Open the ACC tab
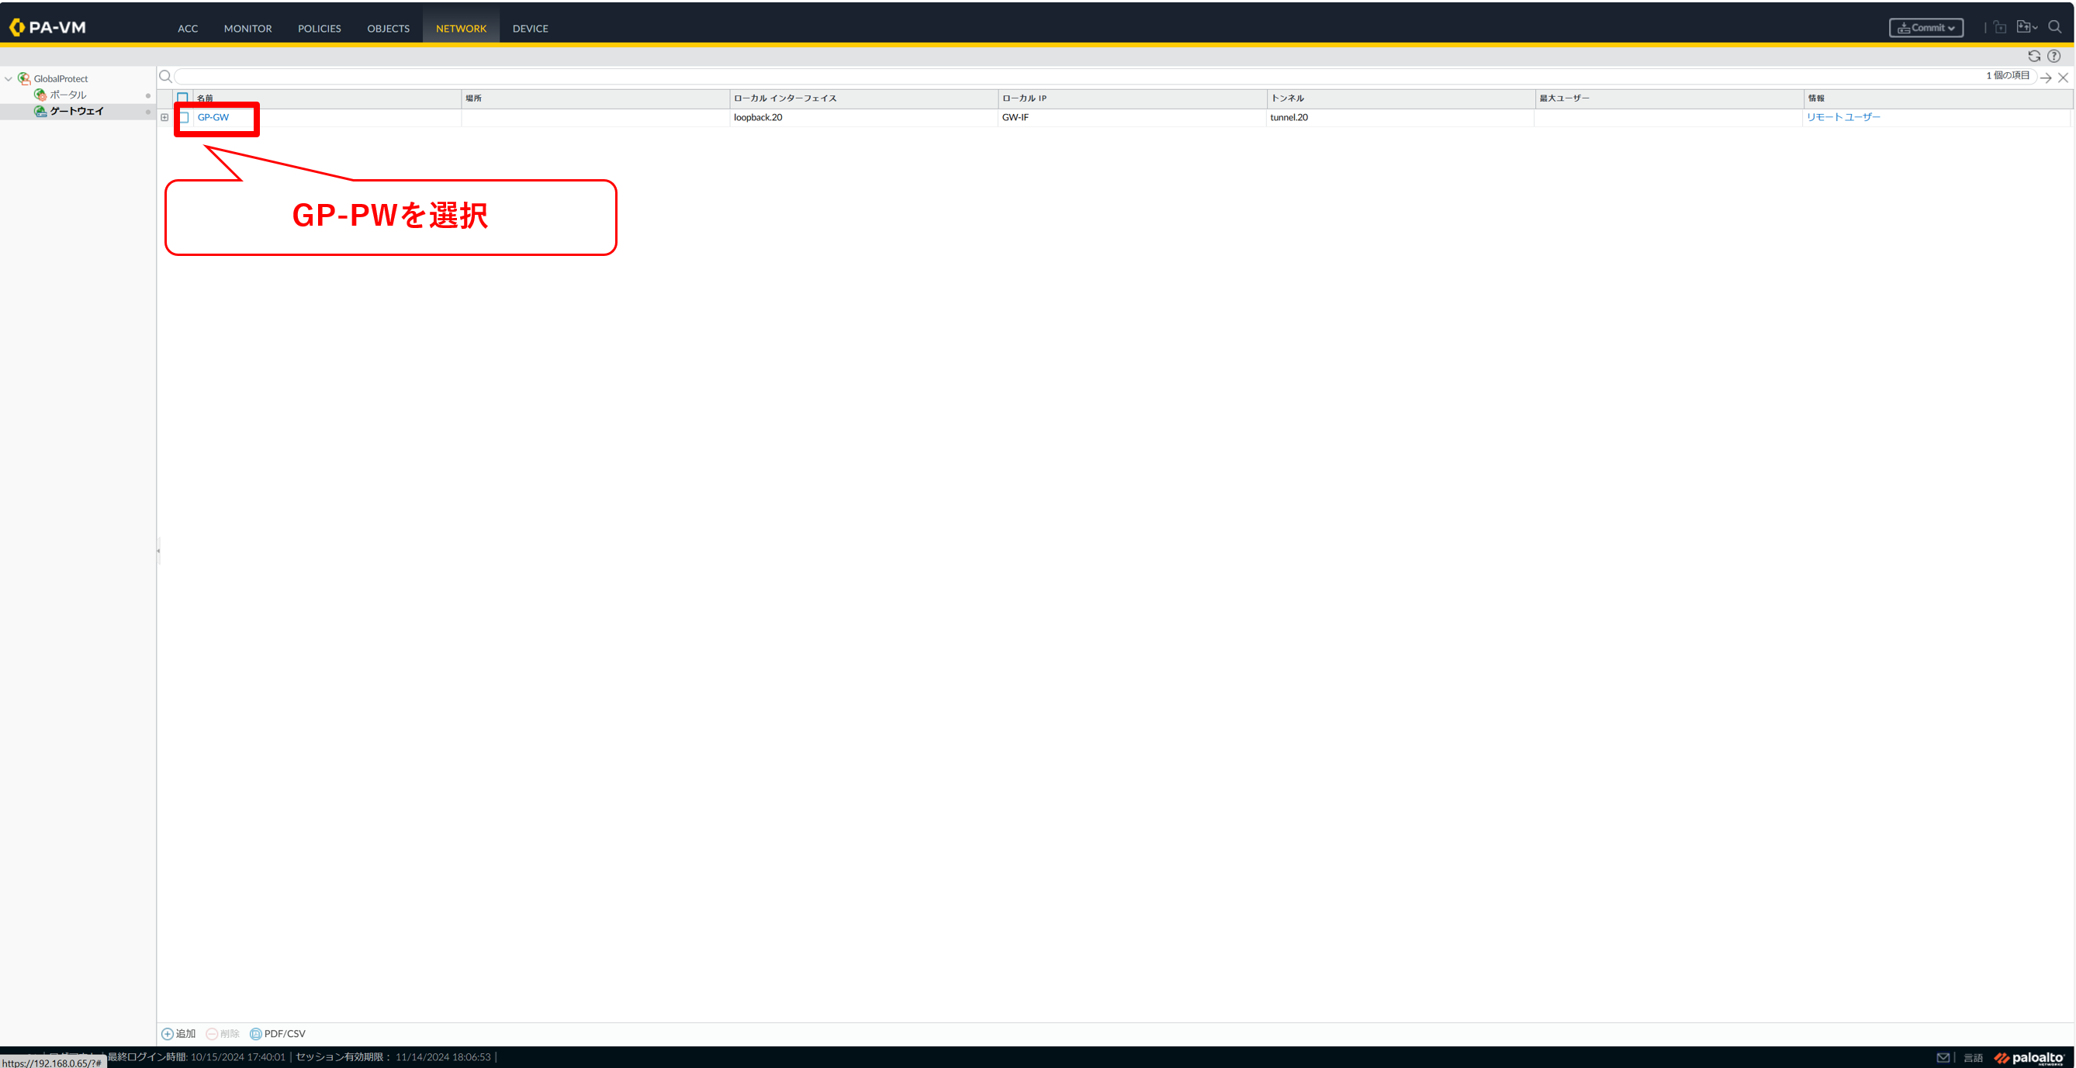 188,28
